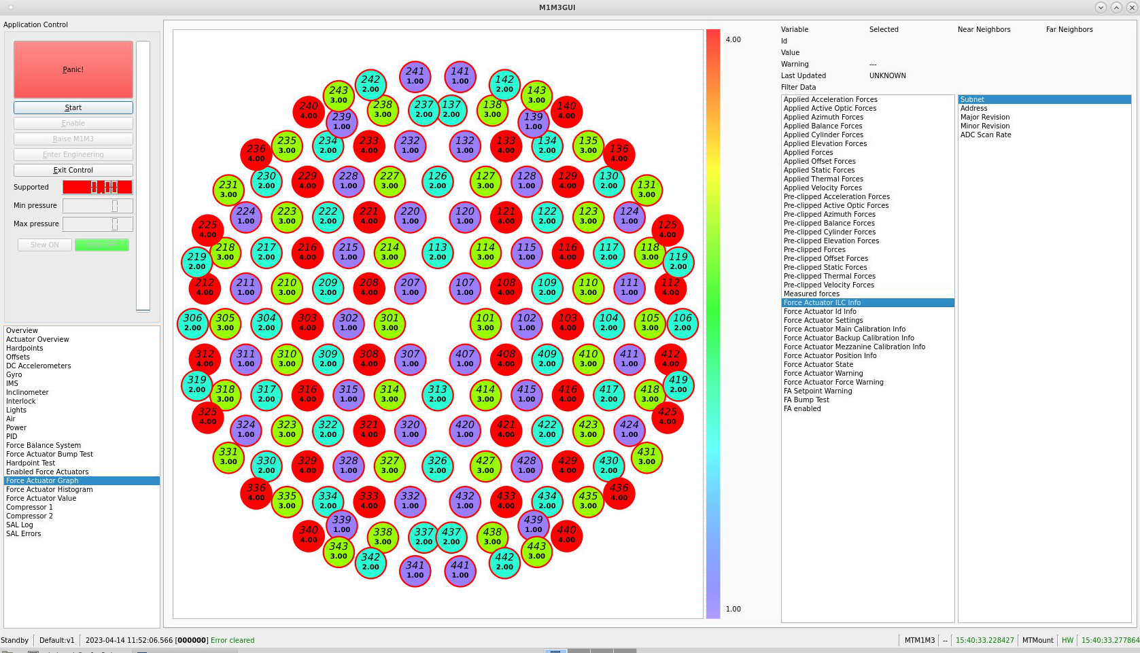Click the Exit Control button
The height and width of the screenshot is (653, 1140).
(73, 170)
